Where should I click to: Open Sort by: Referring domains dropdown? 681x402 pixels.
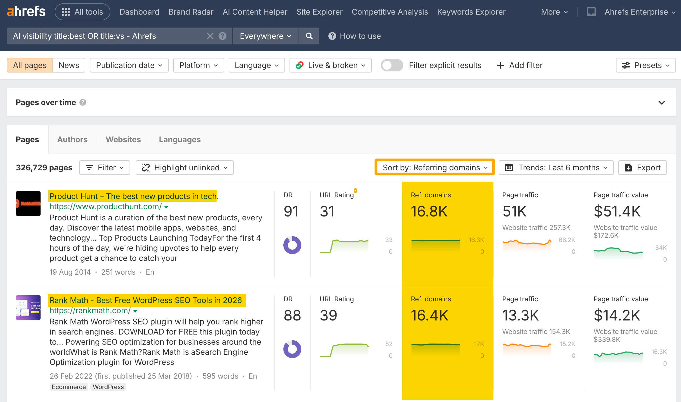(x=435, y=168)
